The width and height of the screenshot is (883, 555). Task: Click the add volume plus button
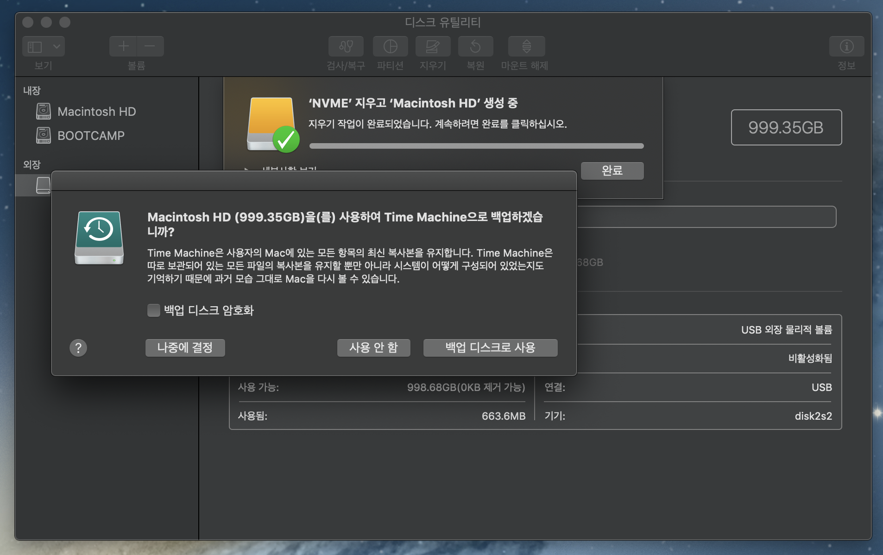(x=123, y=46)
